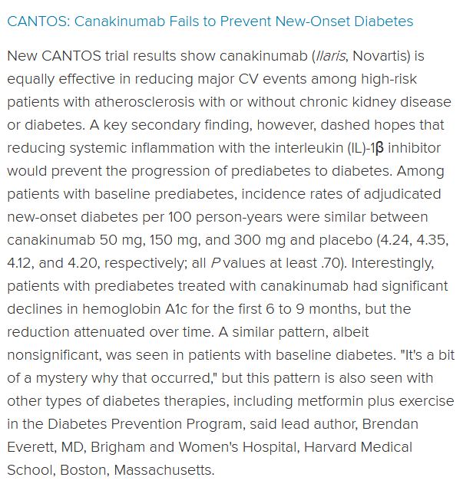Click the value 4.35 in the text
Viewport: 473px width, 497px height.
pos(431,240)
